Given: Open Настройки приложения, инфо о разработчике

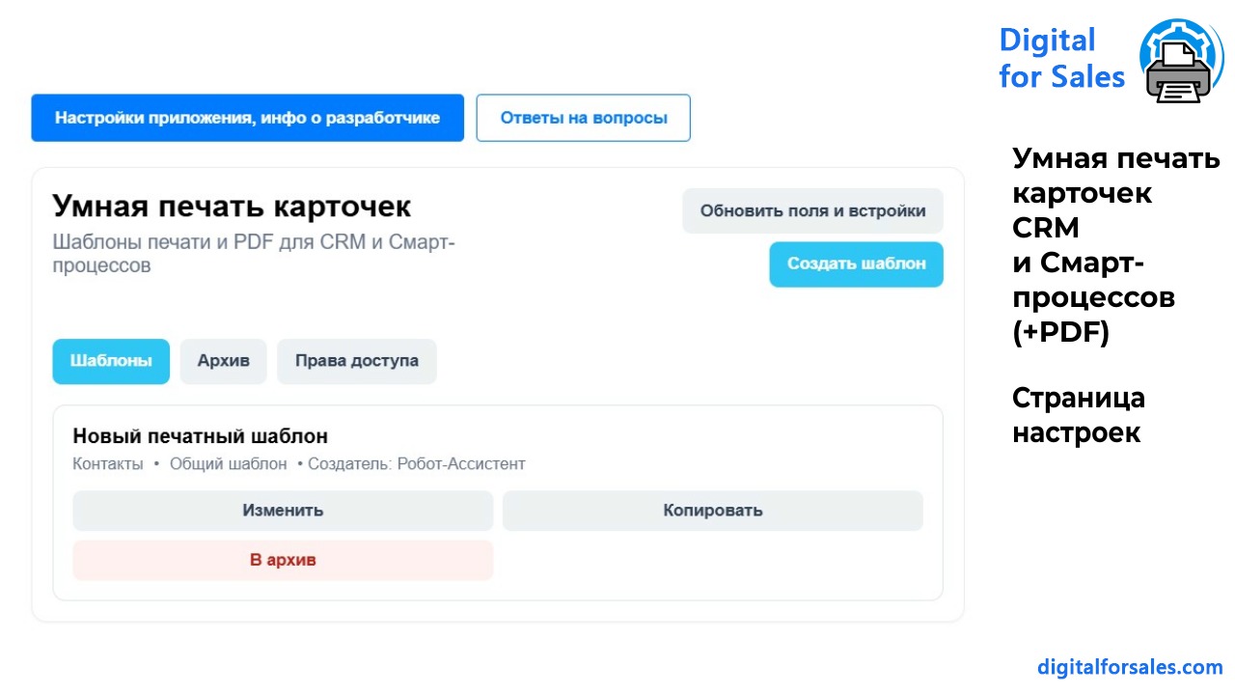Looking at the screenshot, I should (247, 118).
